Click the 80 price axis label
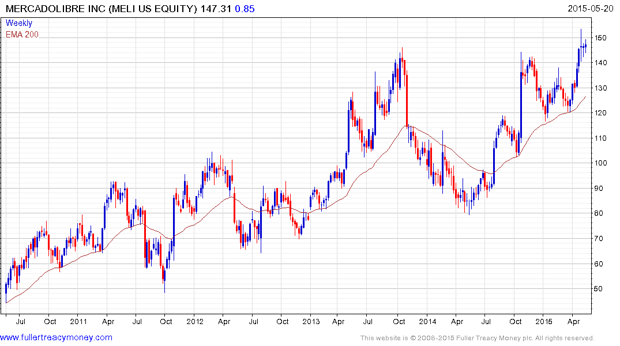 point(598,213)
